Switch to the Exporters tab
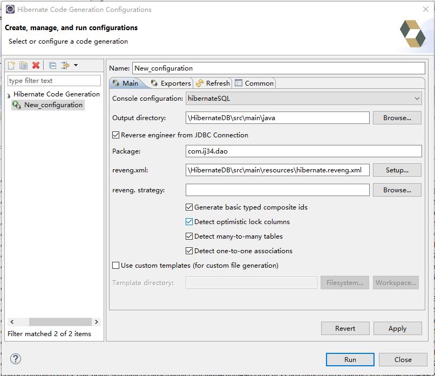435x376 pixels. 171,83
